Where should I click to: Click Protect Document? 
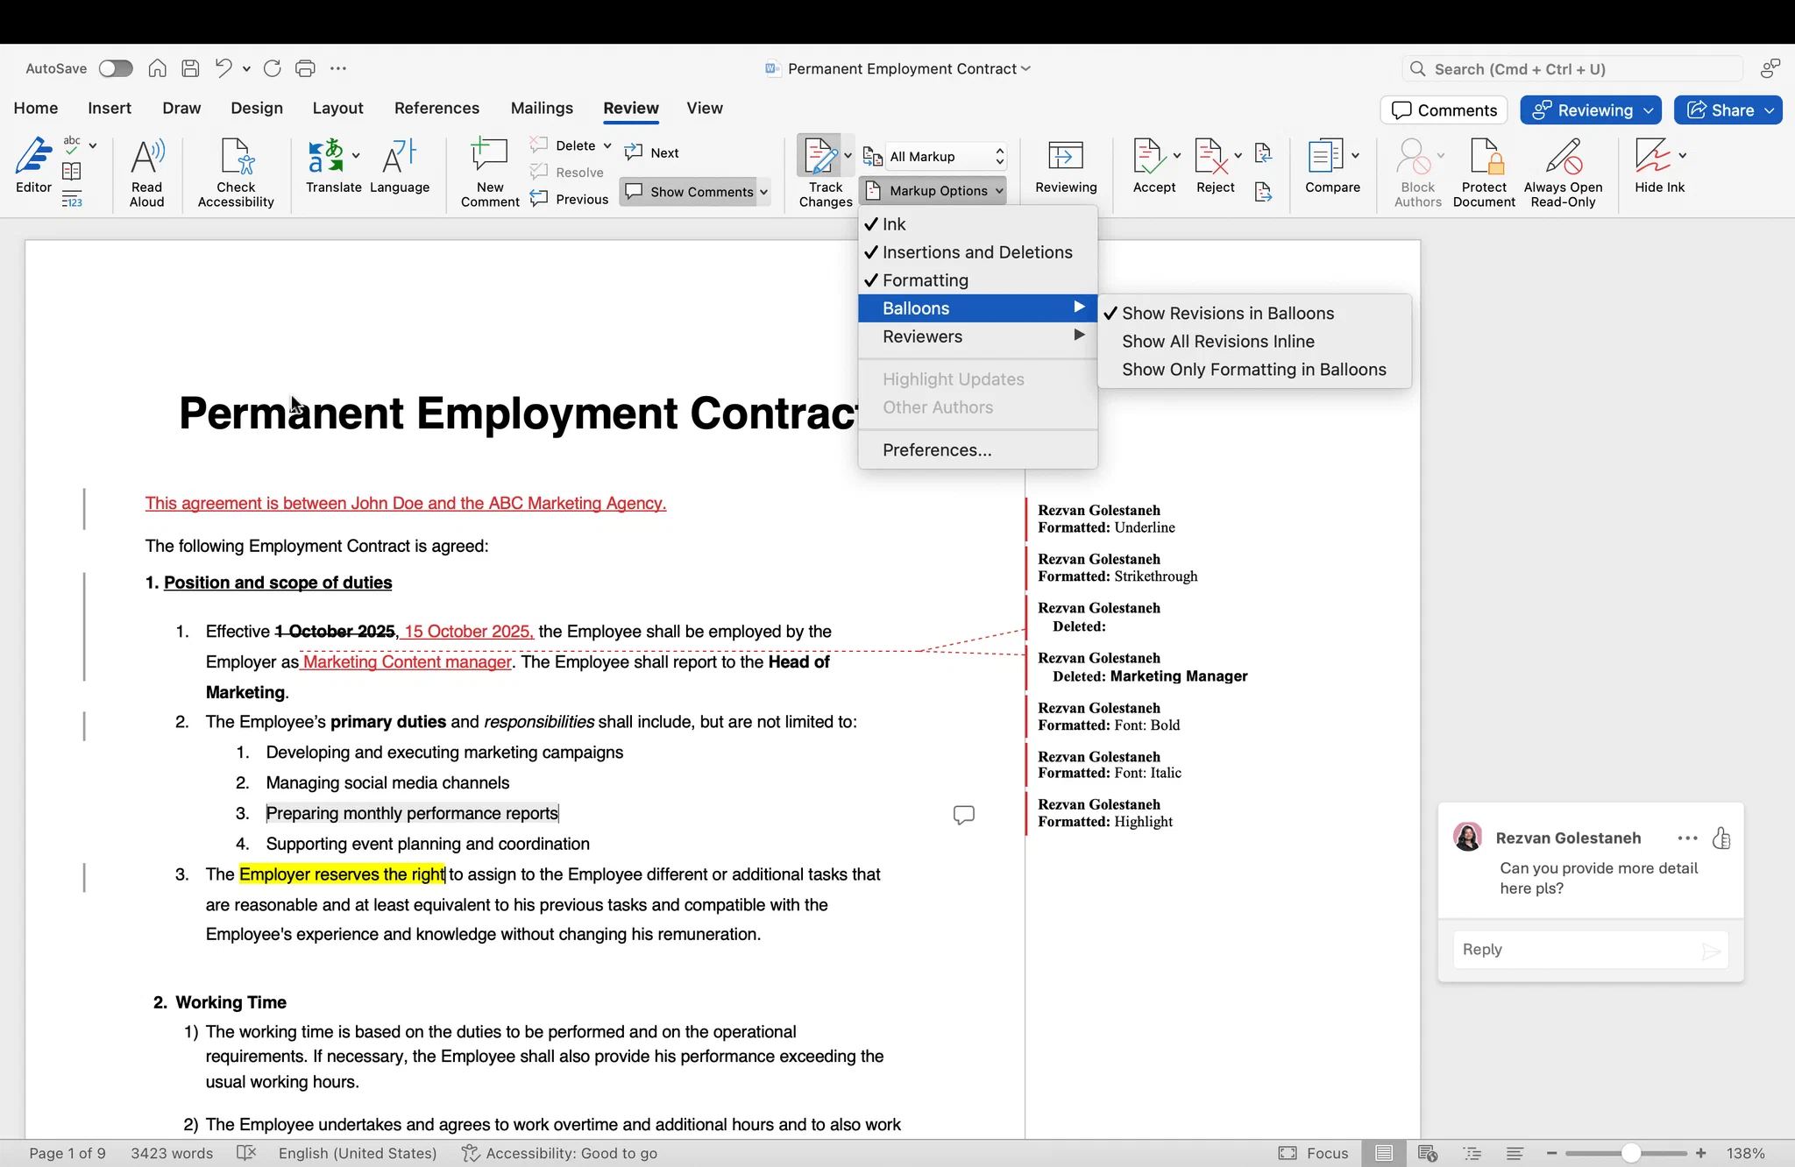1484,173
